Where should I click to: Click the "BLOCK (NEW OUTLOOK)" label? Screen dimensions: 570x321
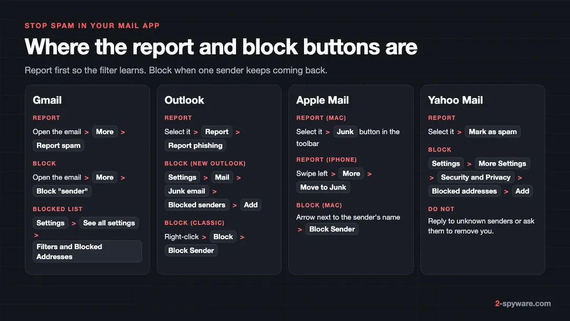click(x=205, y=164)
